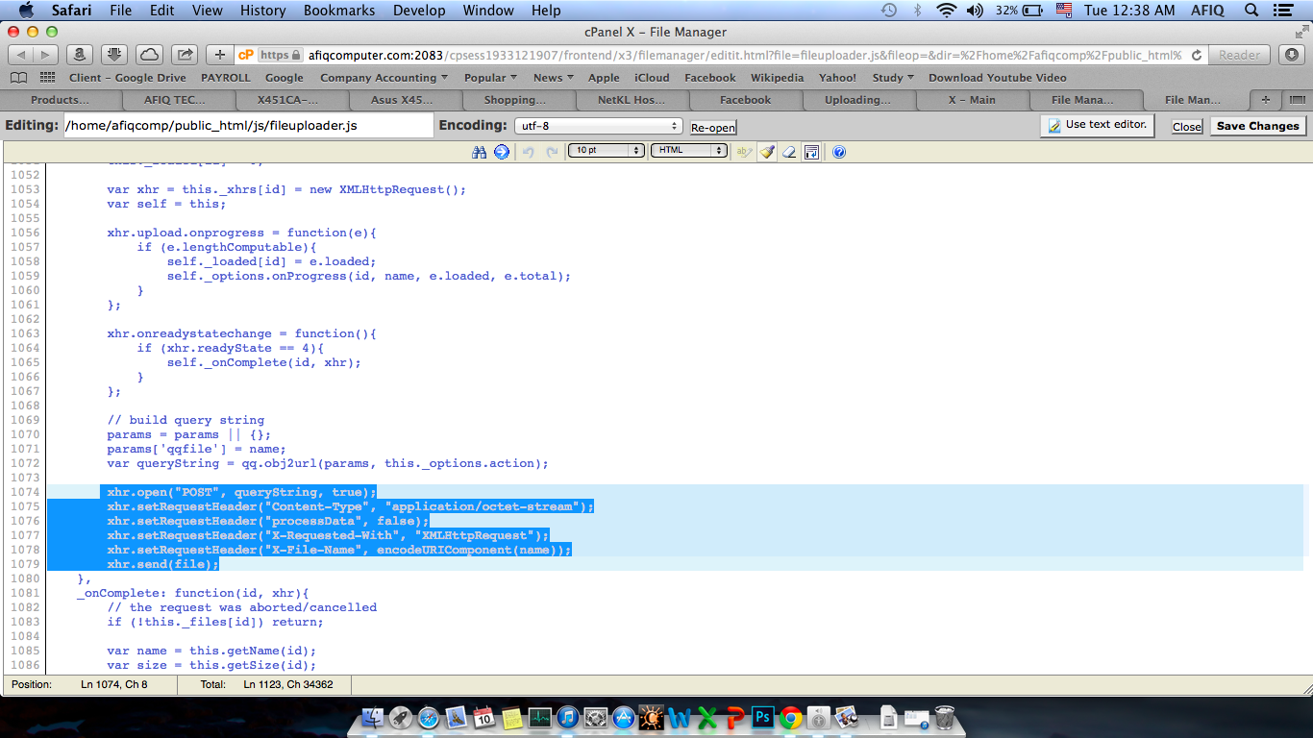This screenshot has height=738, width=1313.
Task: Open App Store from the Dock
Action: pos(624,717)
